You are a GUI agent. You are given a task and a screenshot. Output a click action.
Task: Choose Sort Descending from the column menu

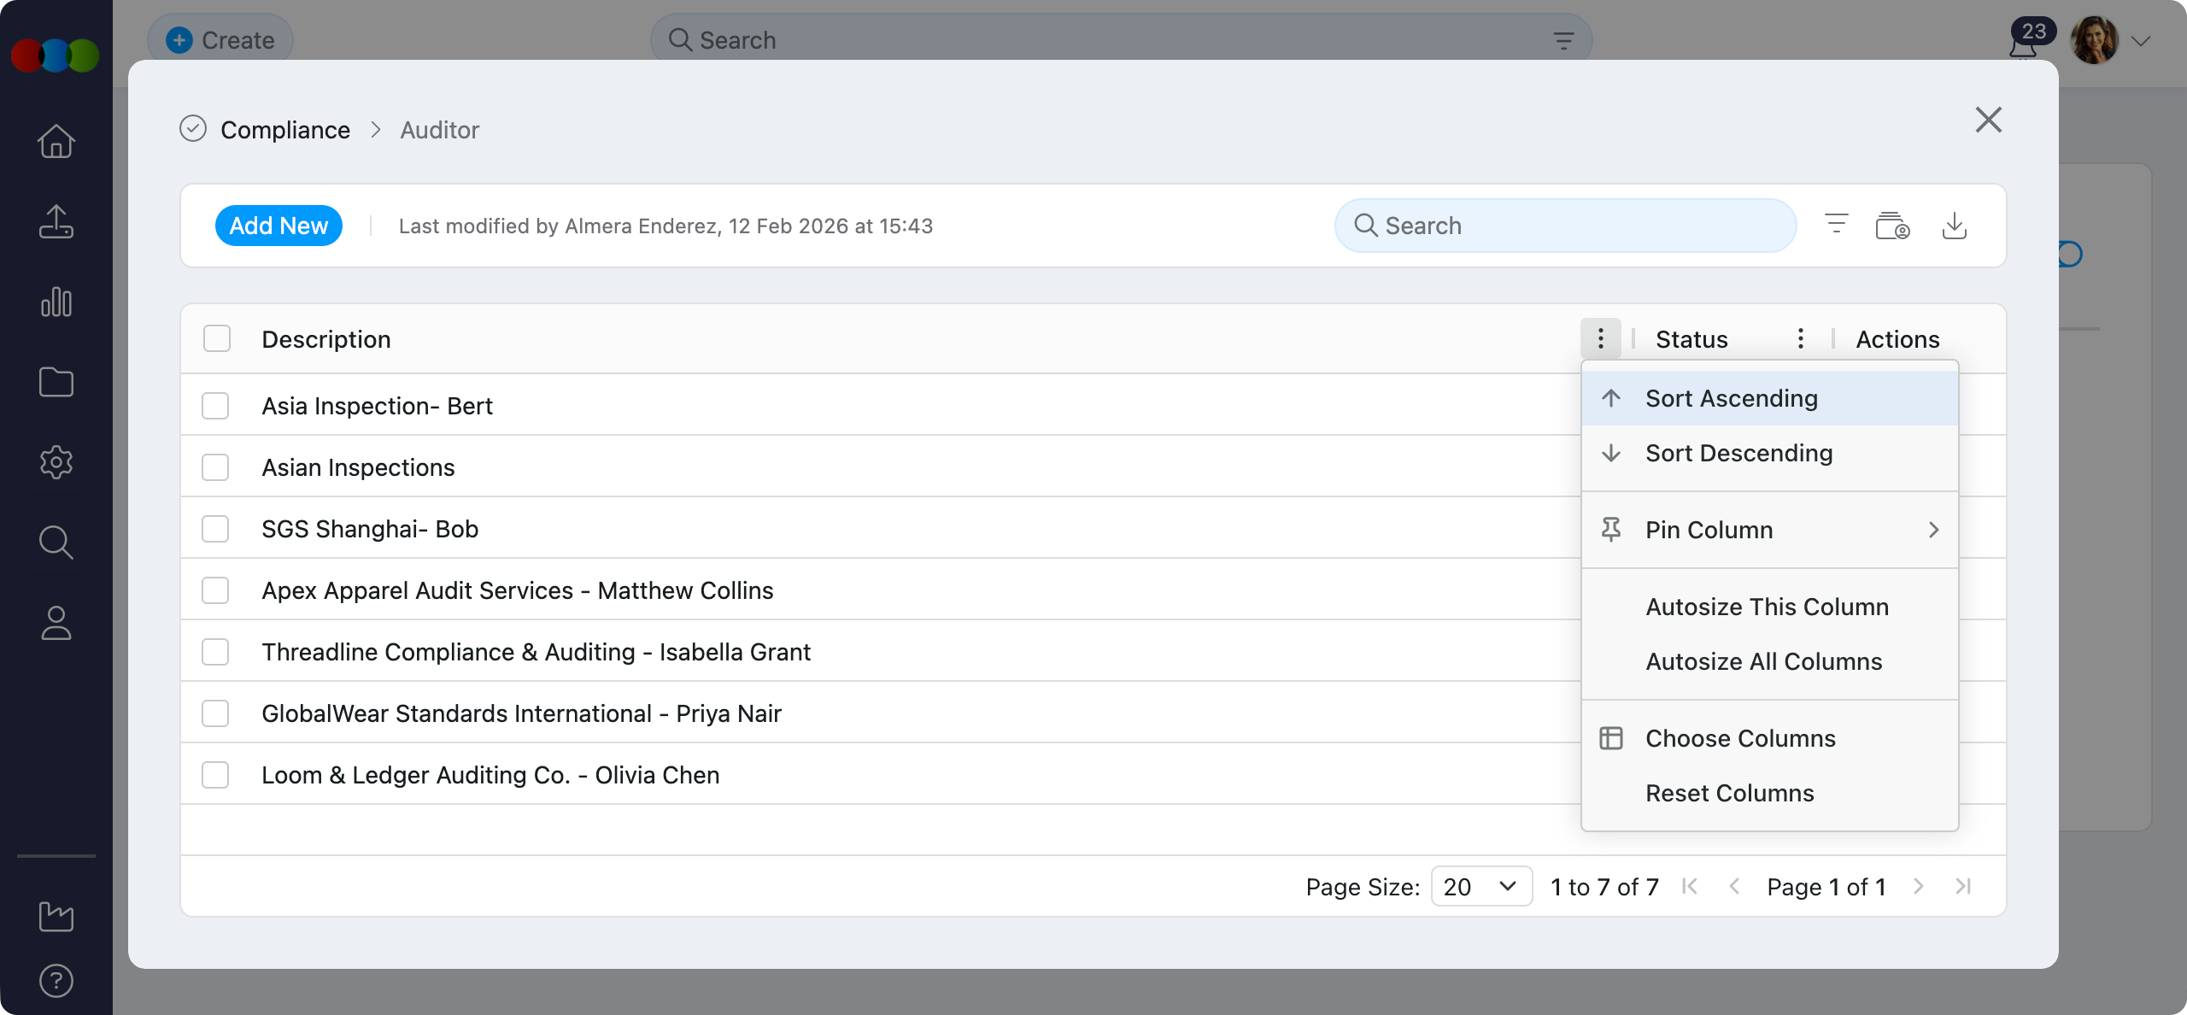click(1738, 453)
